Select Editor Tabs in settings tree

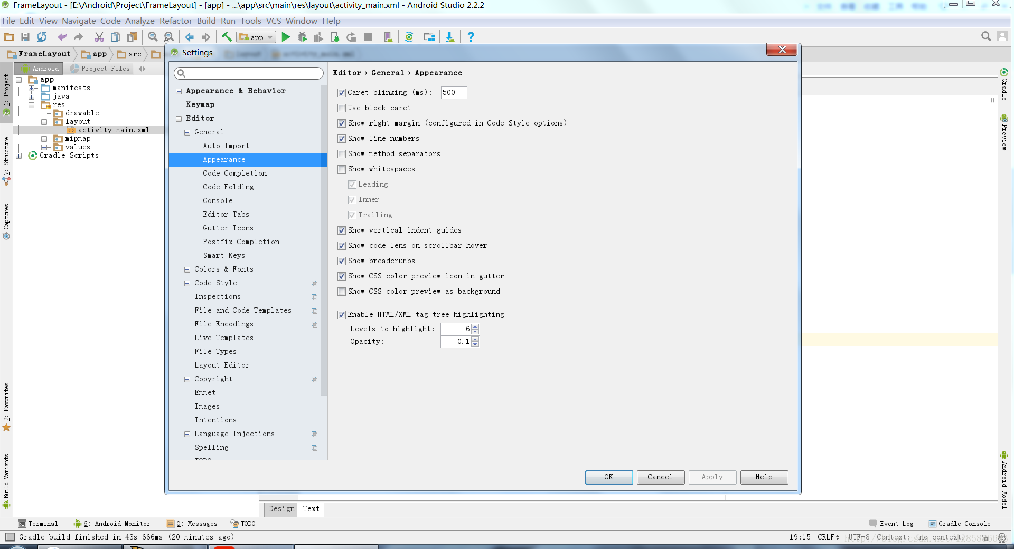[x=226, y=215]
